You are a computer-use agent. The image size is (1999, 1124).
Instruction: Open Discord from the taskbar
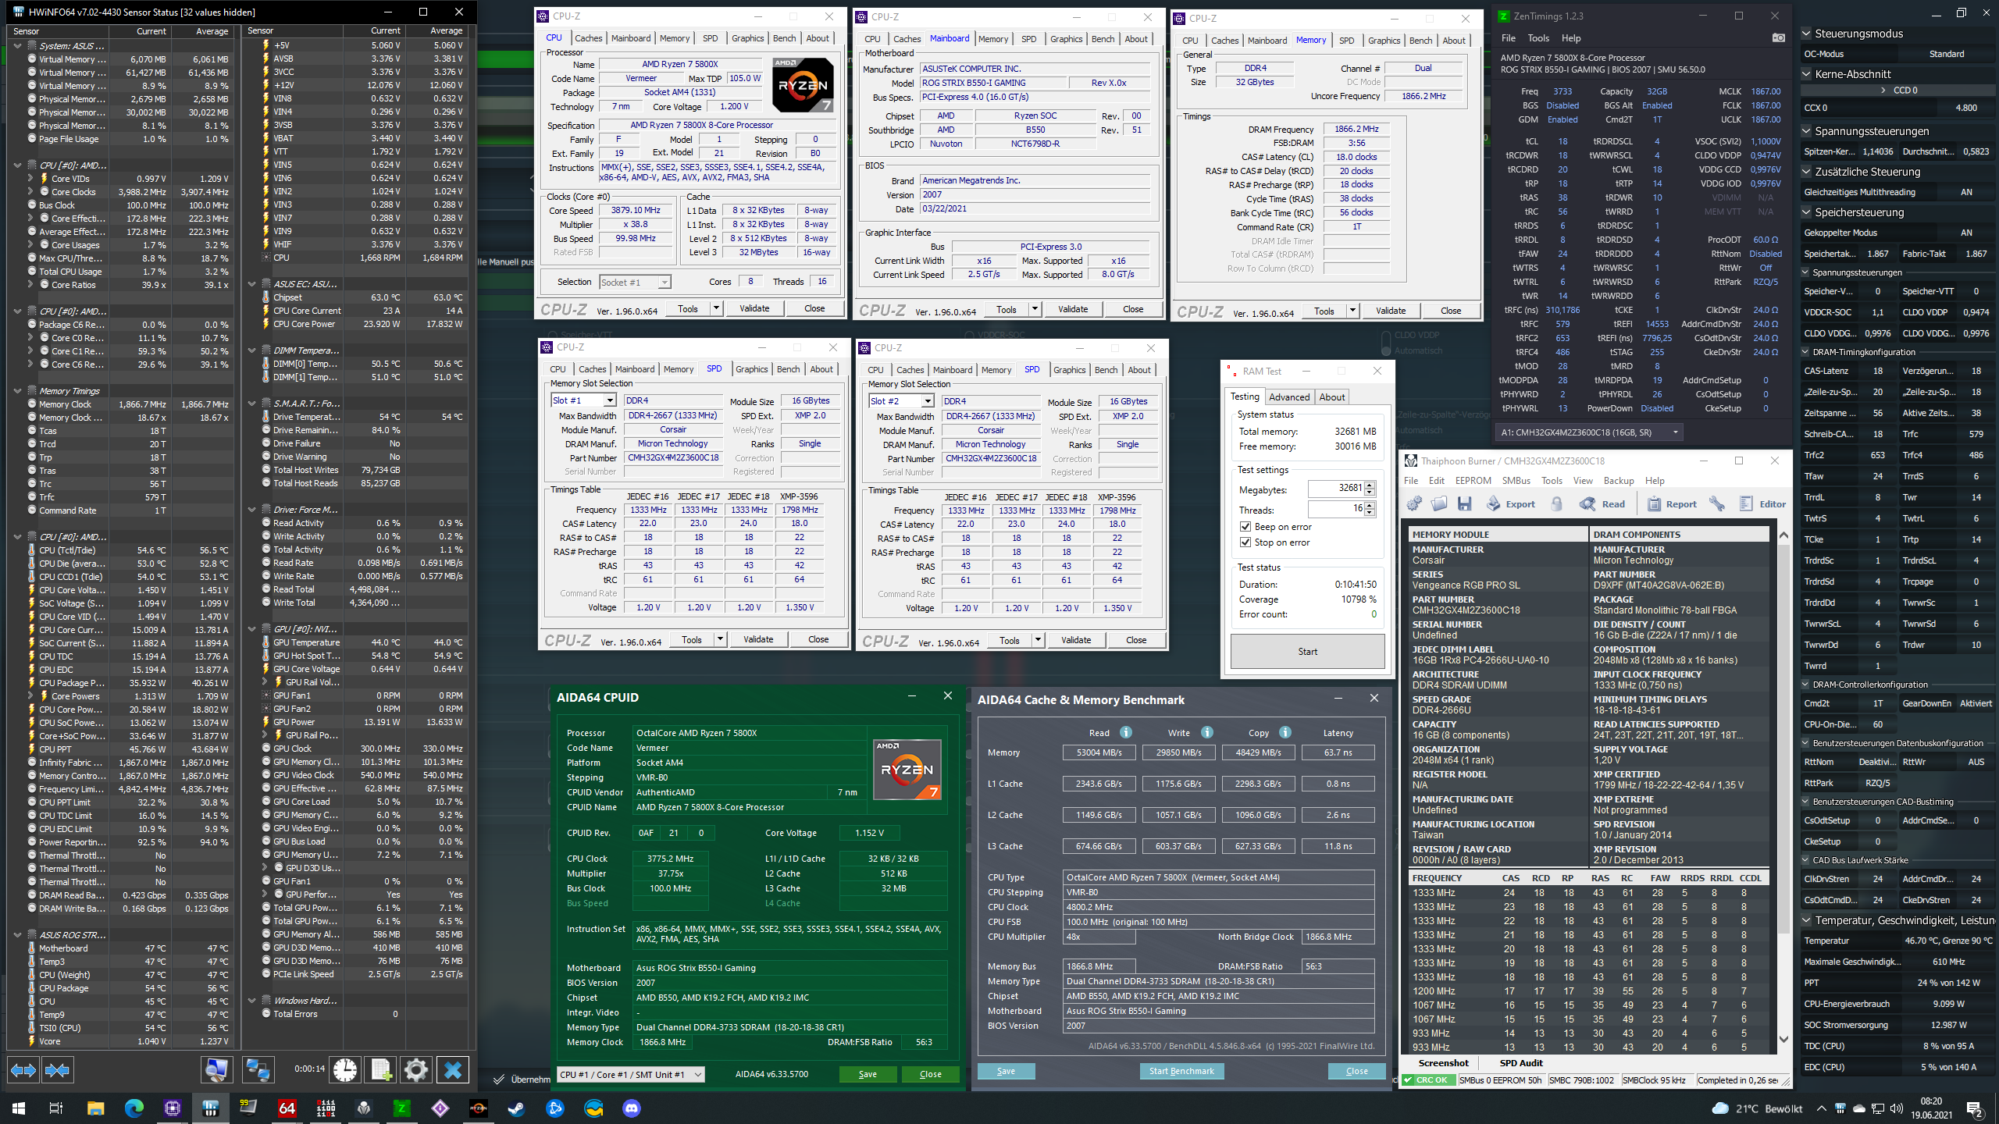pyautogui.click(x=632, y=1108)
